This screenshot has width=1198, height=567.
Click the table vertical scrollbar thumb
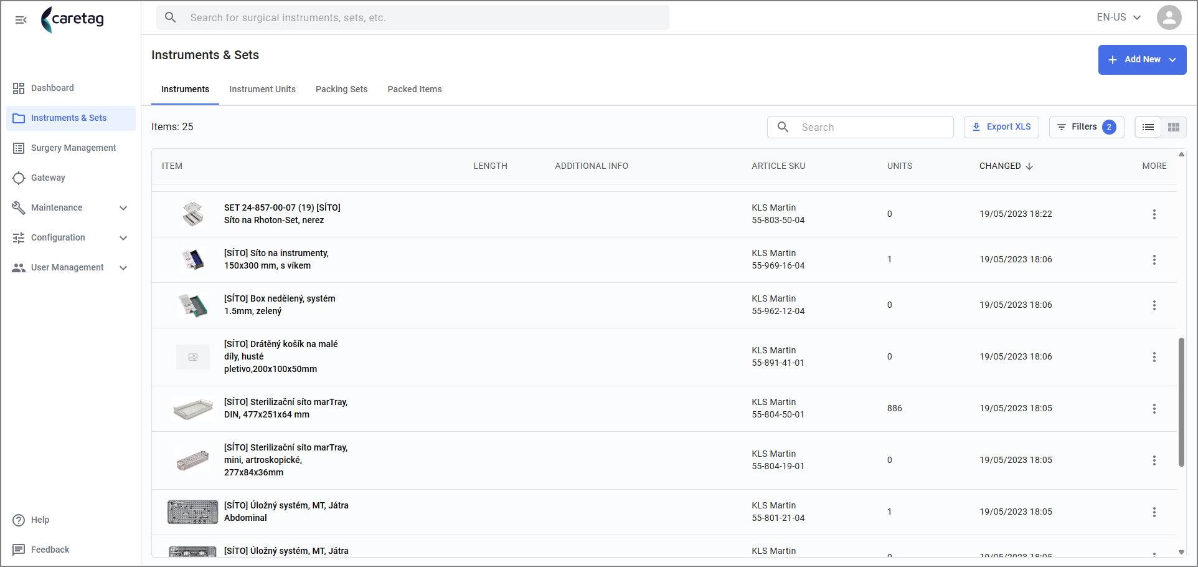click(1181, 402)
